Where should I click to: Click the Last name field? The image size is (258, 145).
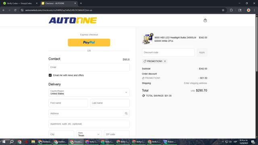tap(110, 103)
